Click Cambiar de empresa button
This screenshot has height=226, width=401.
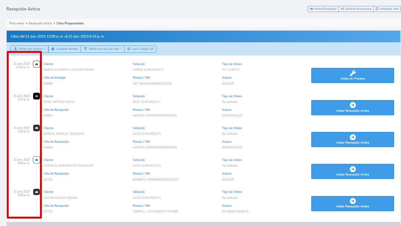tap(356, 9)
